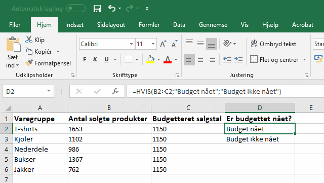
Task: Click the Redo arrow icon
Action: 130,8
